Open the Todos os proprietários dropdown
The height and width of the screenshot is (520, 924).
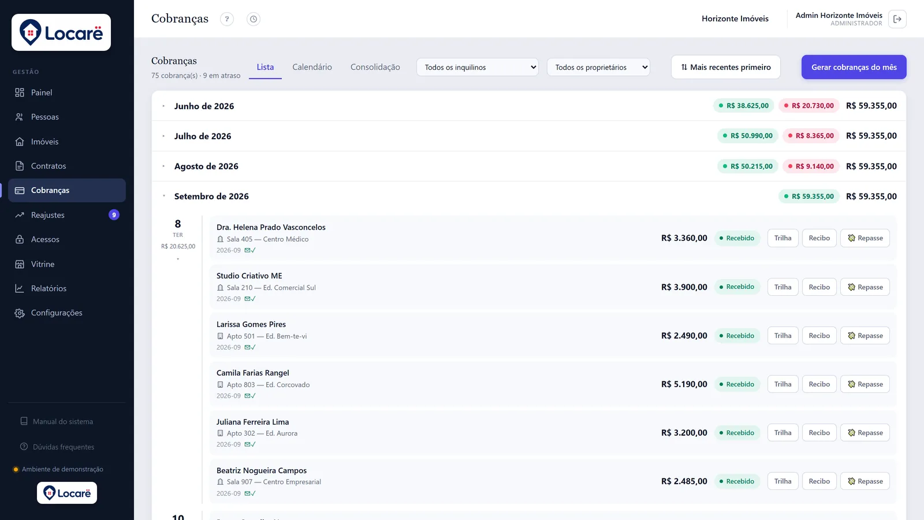click(598, 67)
